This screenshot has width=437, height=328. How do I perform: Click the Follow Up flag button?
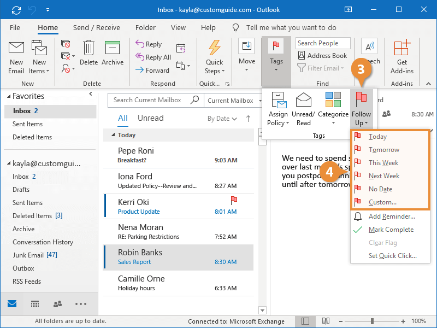pos(361,110)
